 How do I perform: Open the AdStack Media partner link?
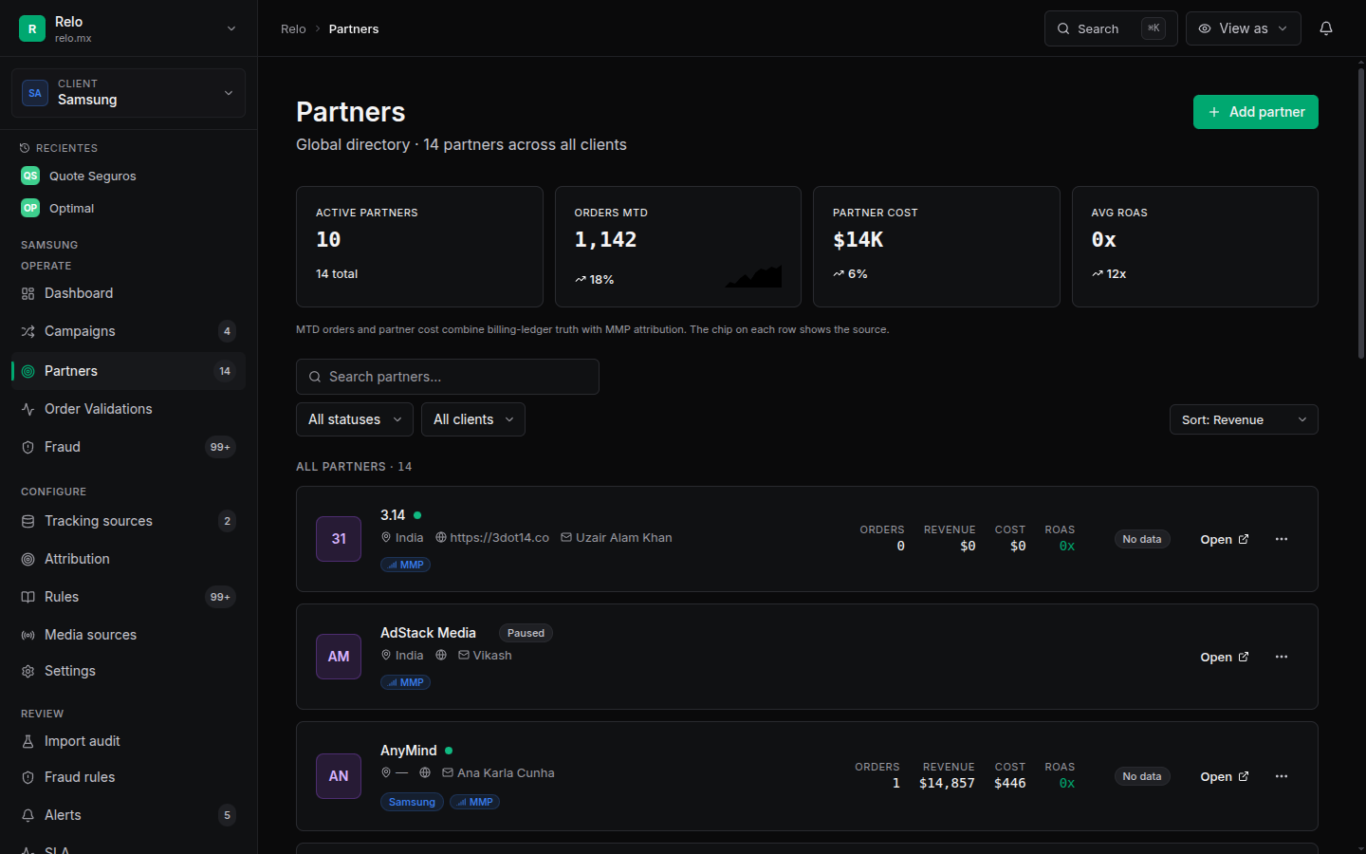pyautogui.click(x=1224, y=657)
